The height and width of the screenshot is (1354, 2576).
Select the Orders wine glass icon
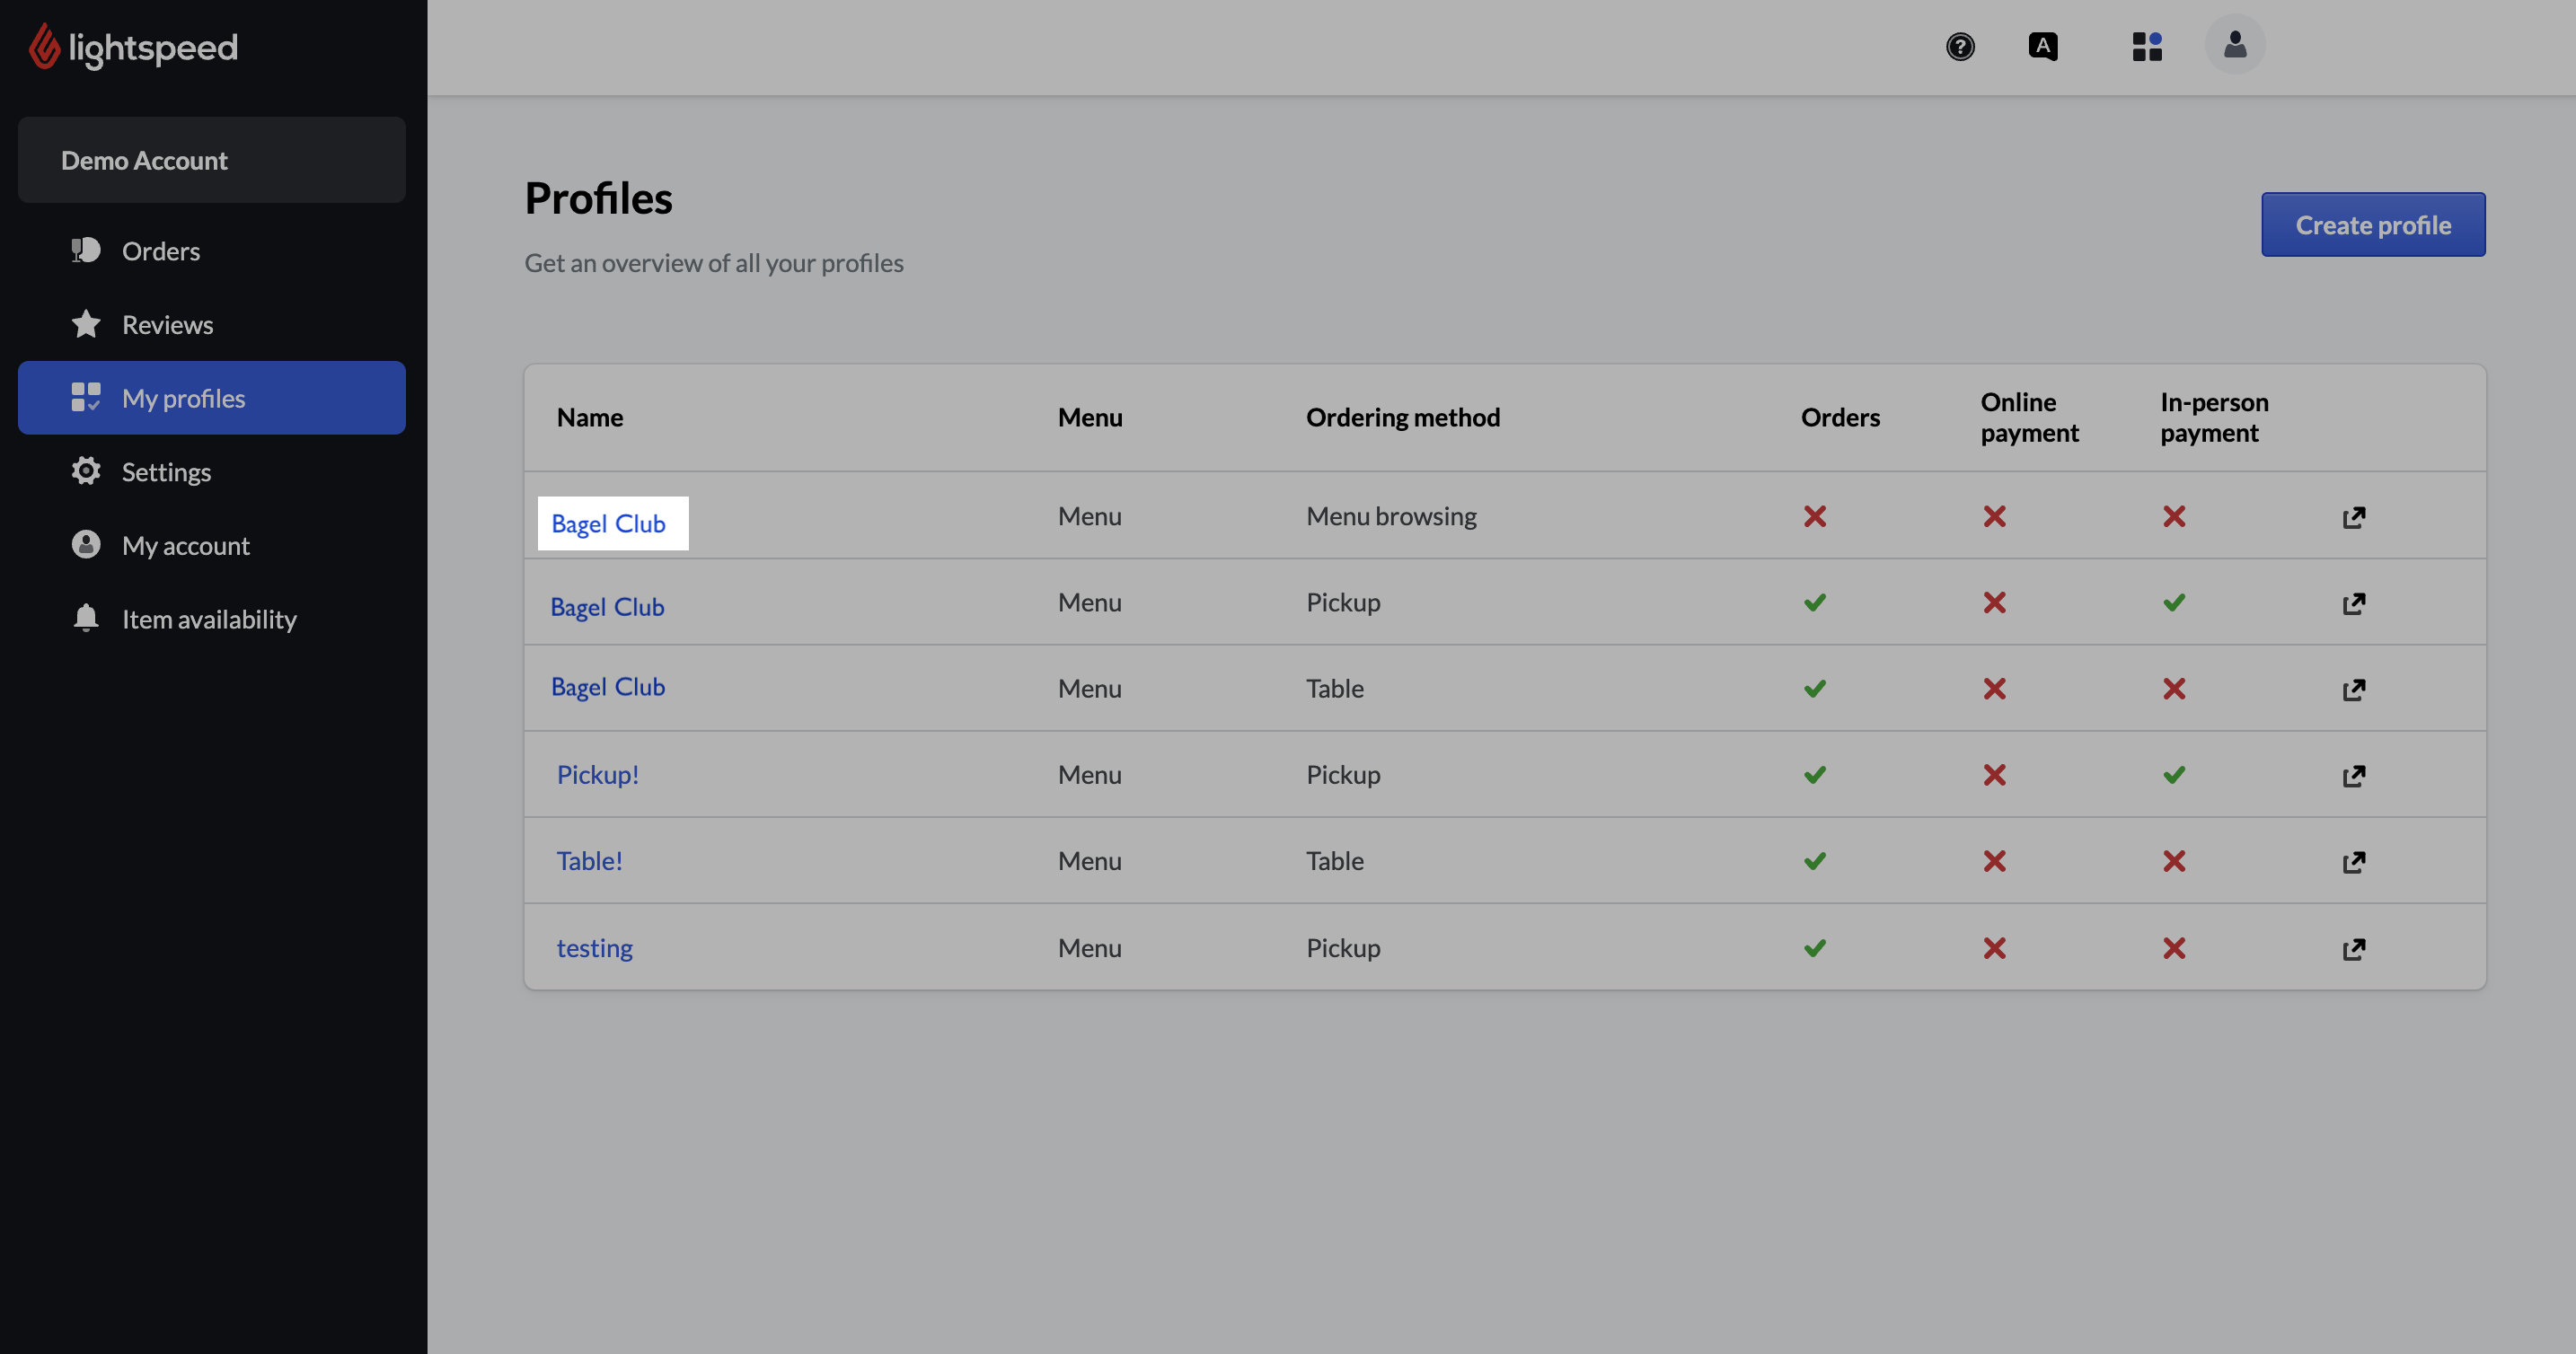pyautogui.click(x=86, y=250)
